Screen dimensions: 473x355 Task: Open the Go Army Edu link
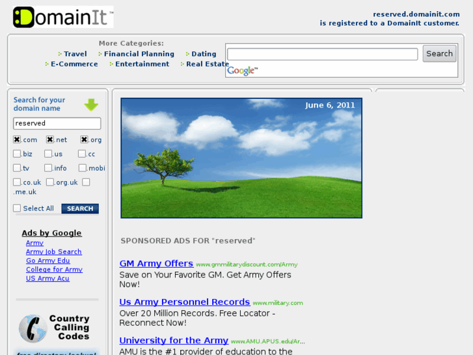[x=48, y=261]
